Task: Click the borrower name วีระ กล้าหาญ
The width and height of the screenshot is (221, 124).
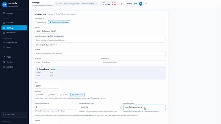Action: [44, 69]
